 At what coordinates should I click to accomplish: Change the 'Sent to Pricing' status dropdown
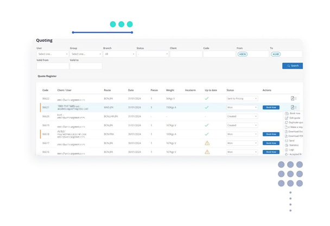click(x=242, y=99)
